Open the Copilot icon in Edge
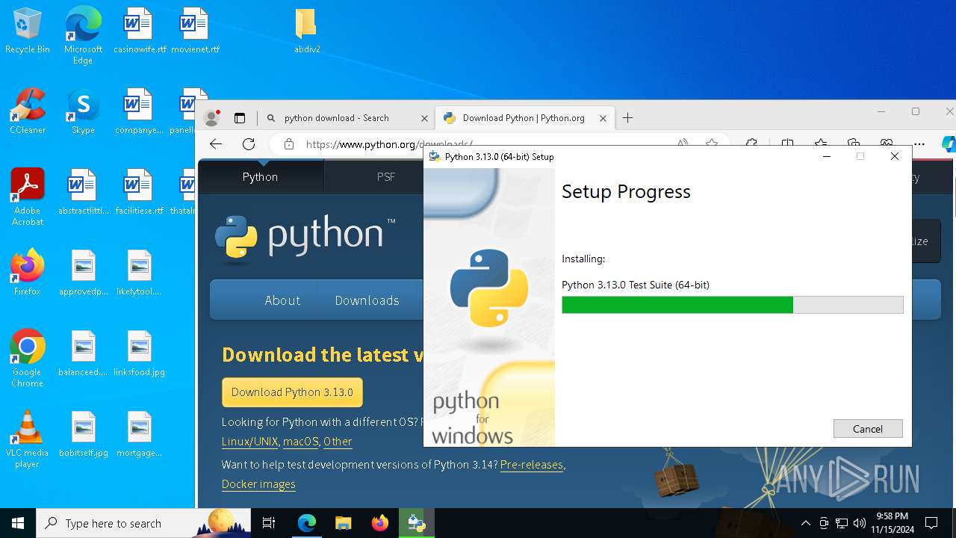 pyautogui.click(x=949, y=143)
